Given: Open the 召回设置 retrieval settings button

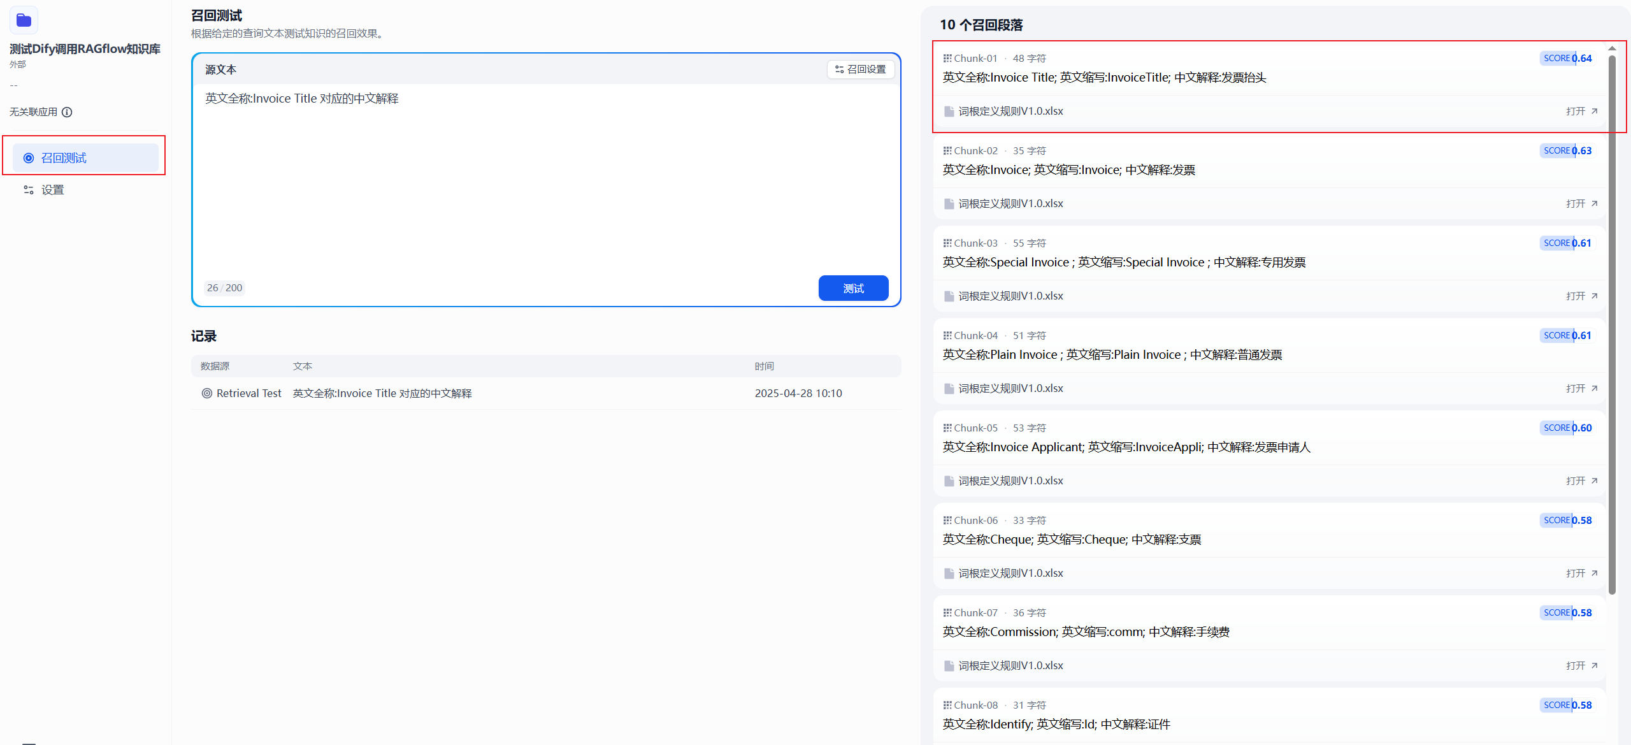Looking at the screenshot, I should pyautogui.click(x=861, y=69).
